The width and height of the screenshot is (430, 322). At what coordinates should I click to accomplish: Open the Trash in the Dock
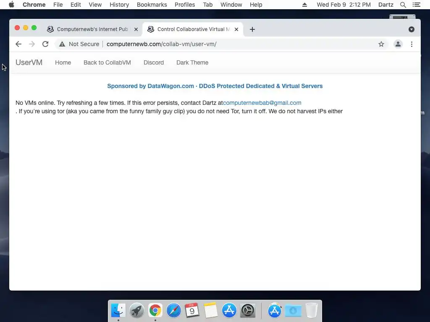(312, 310)
